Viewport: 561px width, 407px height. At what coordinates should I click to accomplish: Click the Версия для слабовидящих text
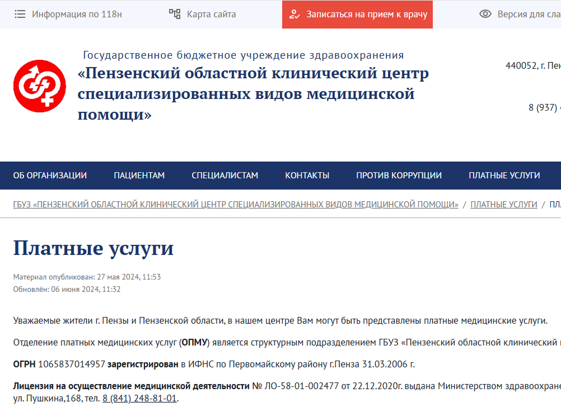tap(529, 15)
